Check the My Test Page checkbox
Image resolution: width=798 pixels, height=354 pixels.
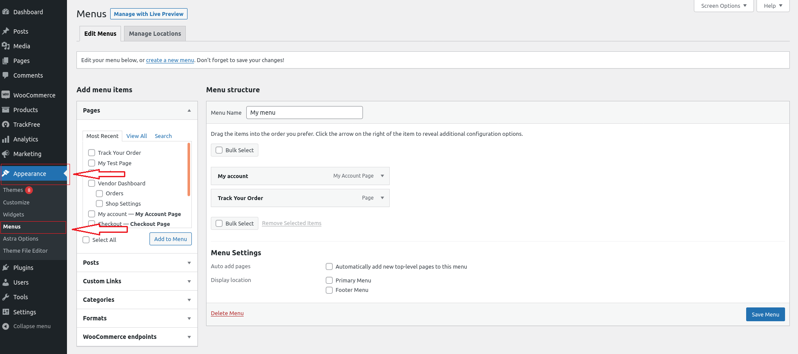[92, 163]
